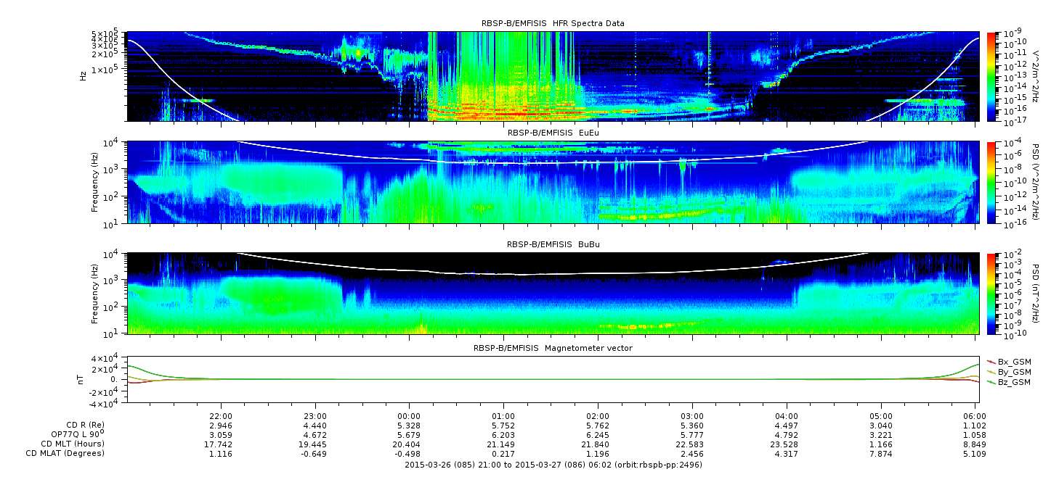
Task: Click the RBSP-B/EMFISIS BuBu panel title
Action: tap(553, 245)
